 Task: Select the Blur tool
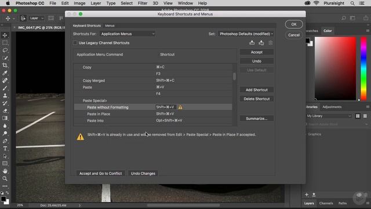5,125
